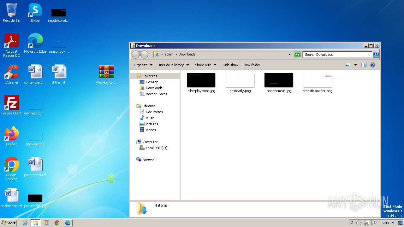Launch Skype from the desktop

pyautogui.click(x=35, y=13)
